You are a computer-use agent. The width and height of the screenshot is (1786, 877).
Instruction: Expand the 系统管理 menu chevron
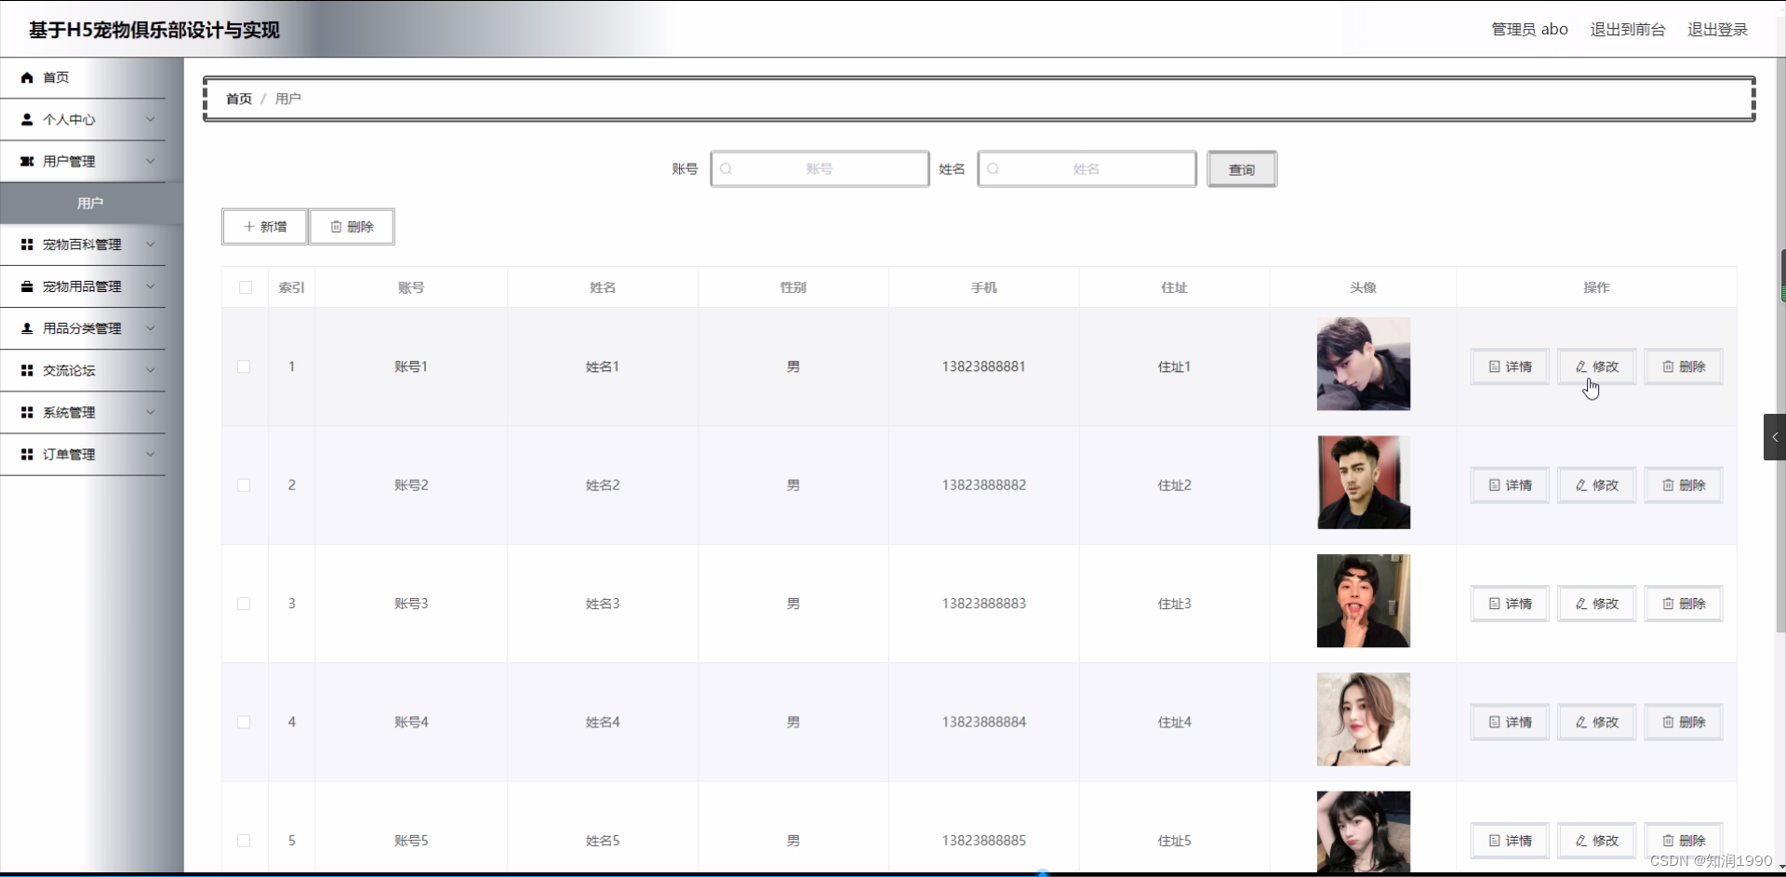151,412
